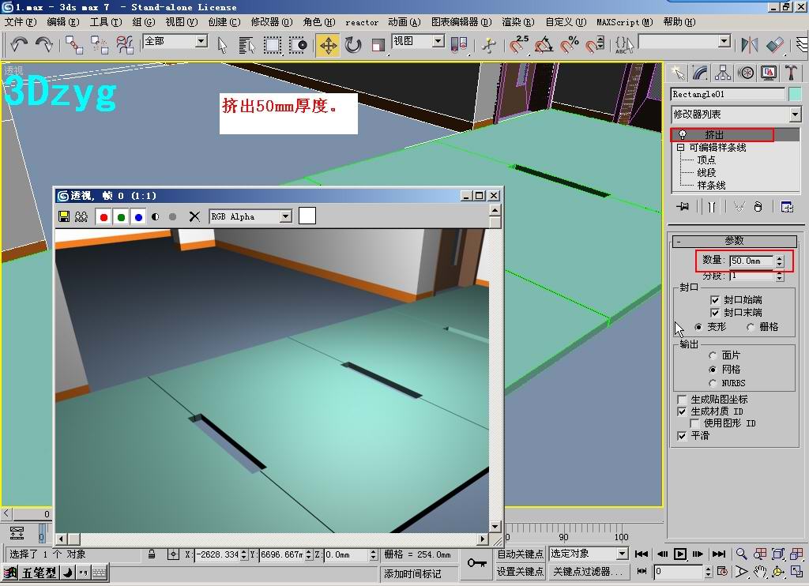809x586 pixels.
Task: Collapse the 参数 rollout header
Action: (735, 241)
